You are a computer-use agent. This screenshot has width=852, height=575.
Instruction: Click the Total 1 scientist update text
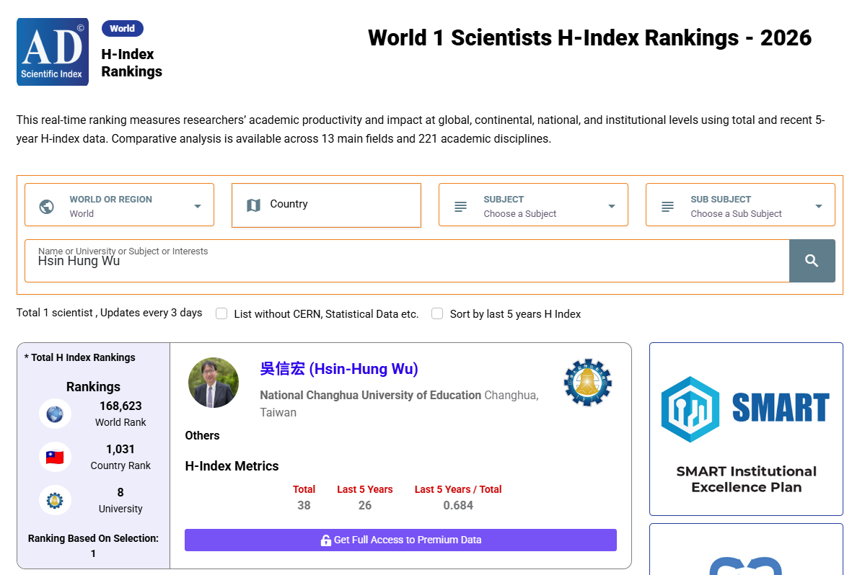point(109,313)
